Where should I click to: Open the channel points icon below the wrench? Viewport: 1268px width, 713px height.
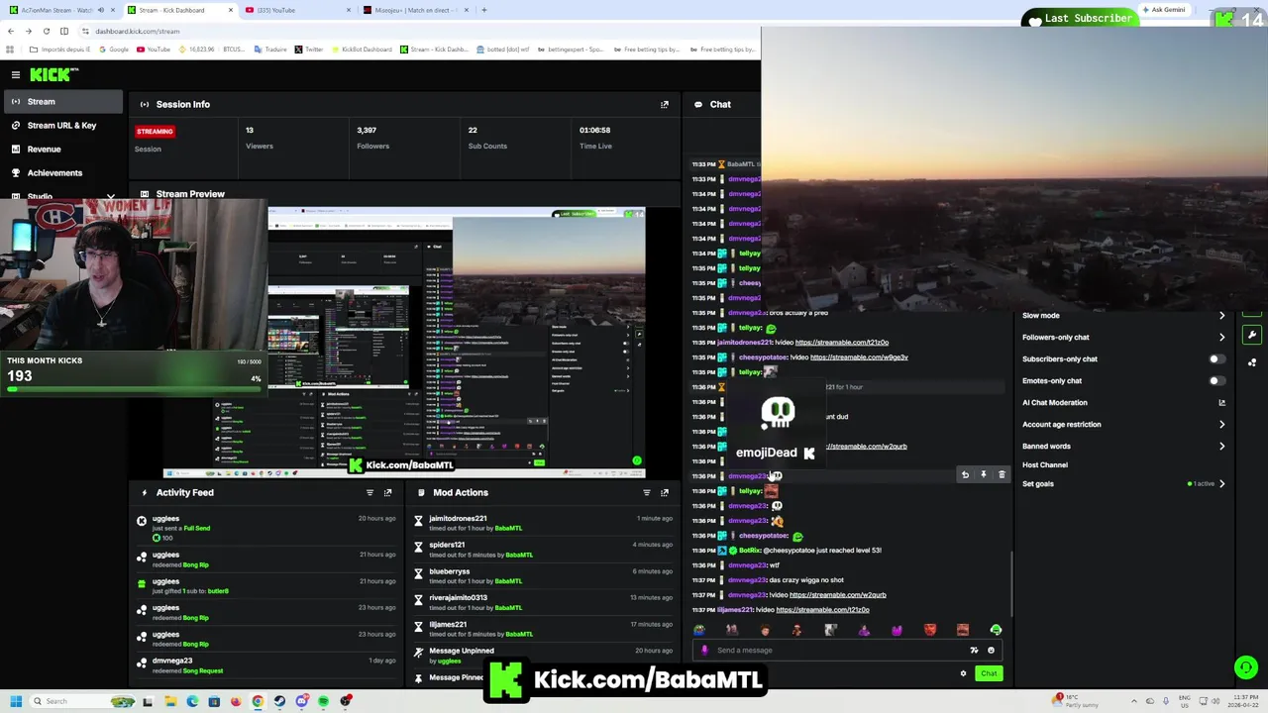pyautogui.click(x=1252, y=362)
